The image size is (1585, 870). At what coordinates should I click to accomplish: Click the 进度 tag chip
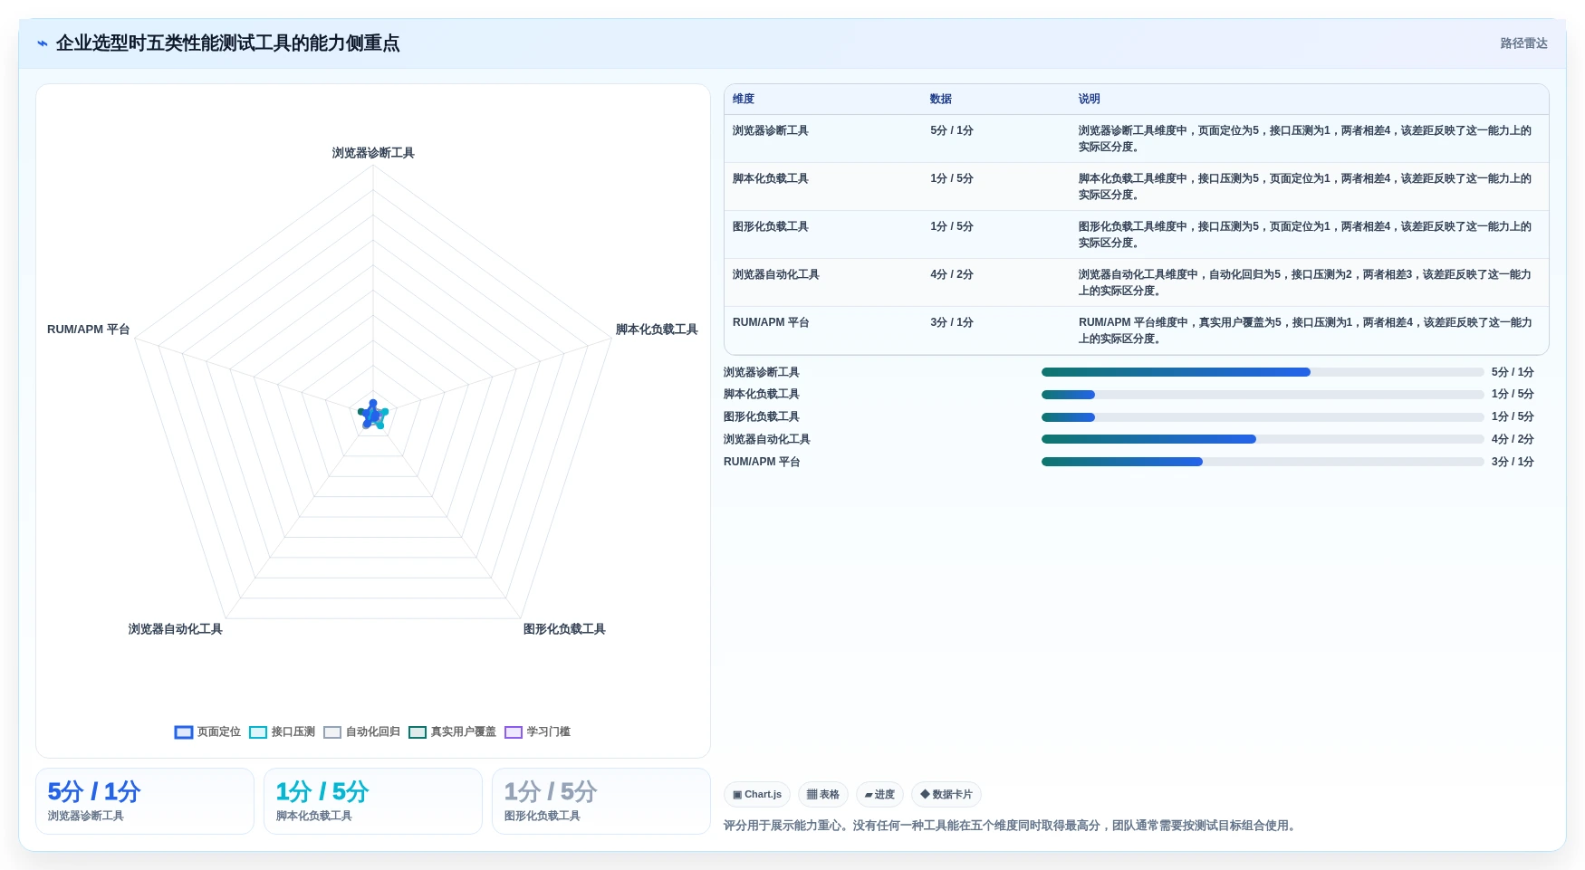tap(879, 795)
